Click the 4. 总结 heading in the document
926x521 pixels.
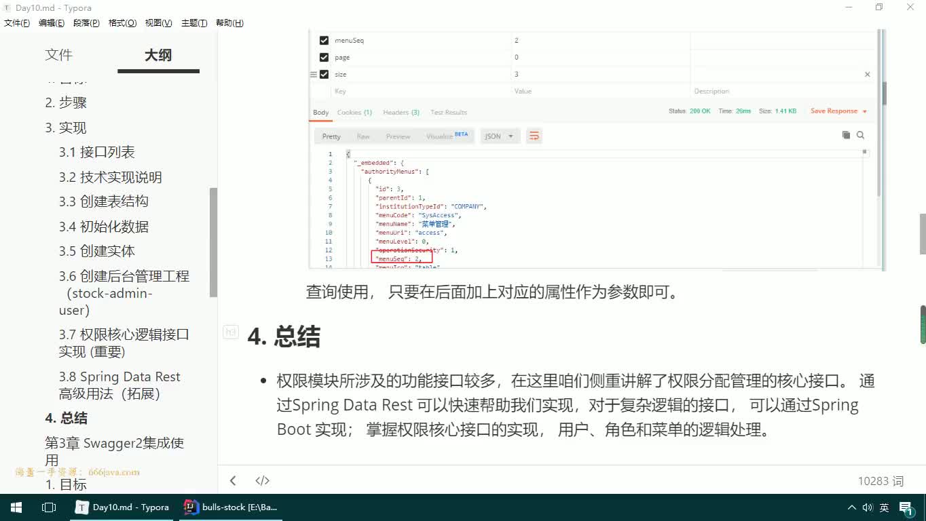pos(284,336)
